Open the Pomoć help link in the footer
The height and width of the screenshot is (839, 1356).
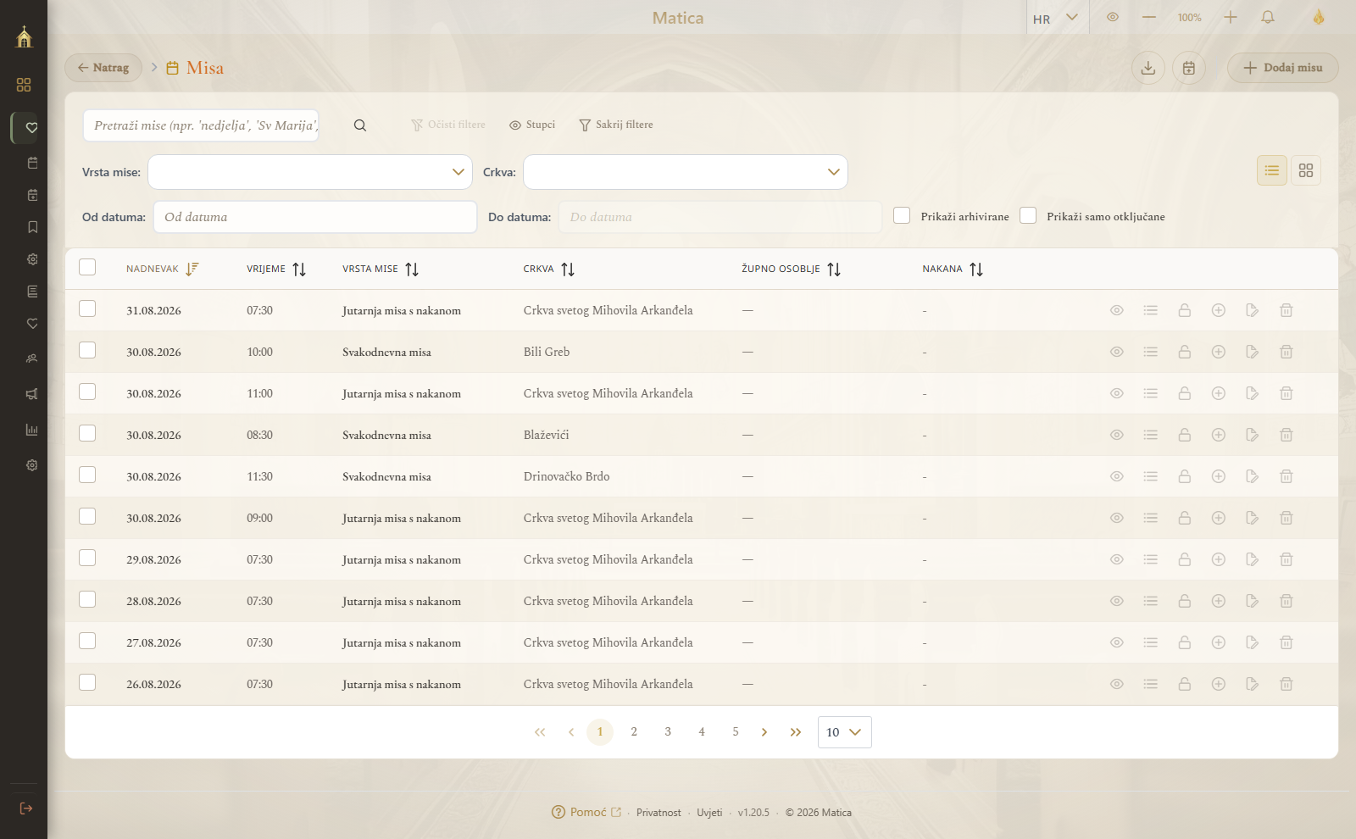pyautogui.click(x=586, y=812)
